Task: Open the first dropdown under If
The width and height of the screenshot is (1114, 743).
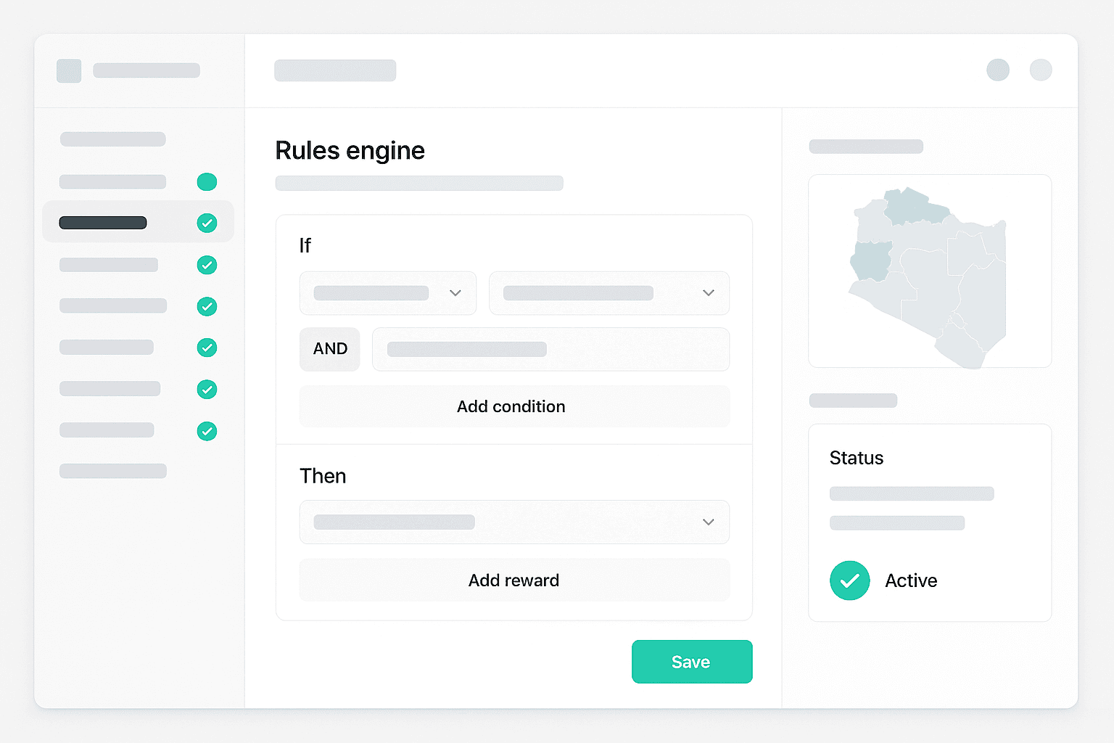Action: point(388,293)
